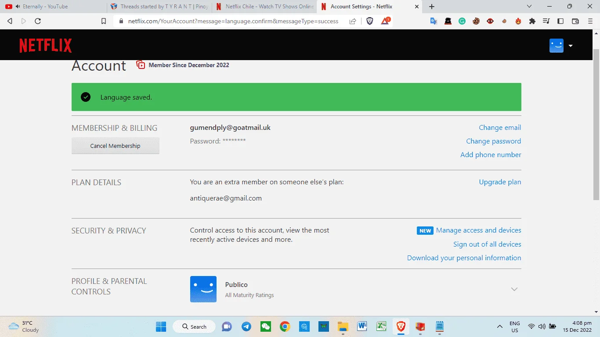This screenshot has width=600, height=337.
Task: Switch to Netflix Chile tab
Action: pyautogui.click(x=264, y=7)
